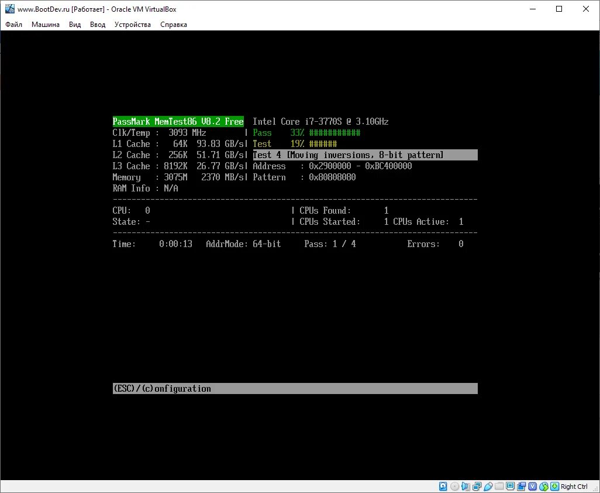Click the PassMark MemTest86 V8.2 Free title
This screenshot has width=600, height=493.
tap(178, 121)
